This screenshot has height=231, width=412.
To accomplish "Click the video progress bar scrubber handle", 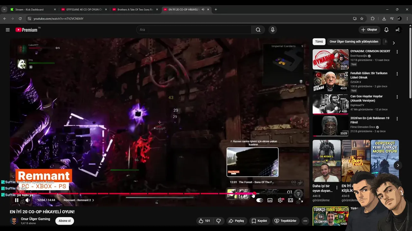I will tap(254, 193).
